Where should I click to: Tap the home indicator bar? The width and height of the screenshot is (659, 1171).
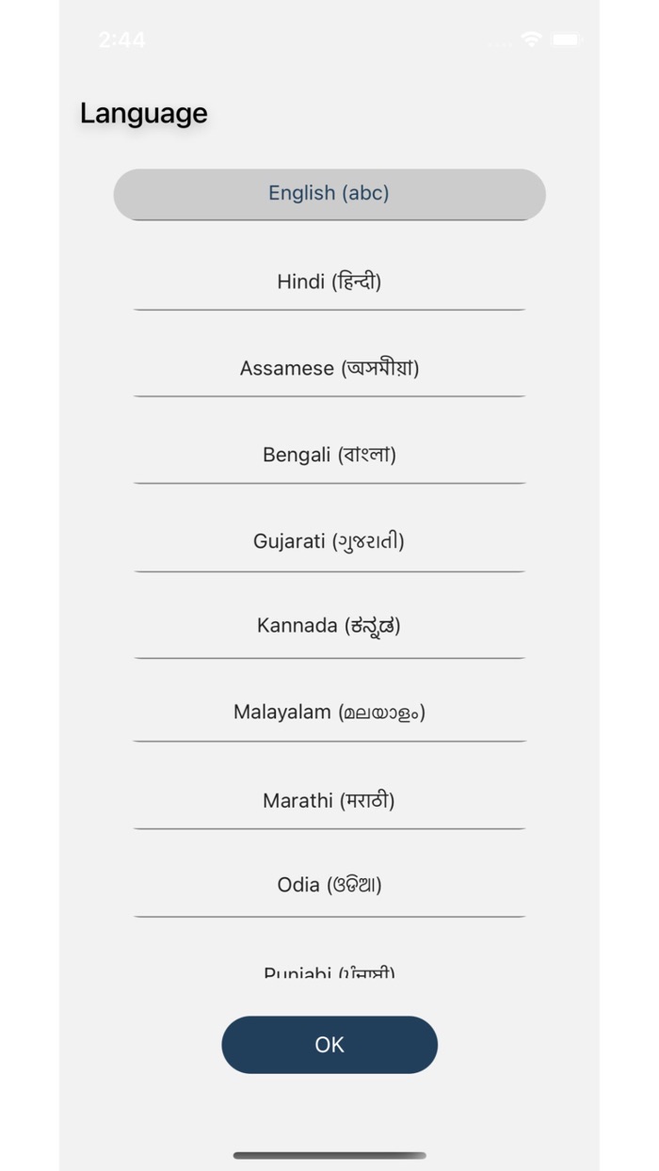point(329,1155)
